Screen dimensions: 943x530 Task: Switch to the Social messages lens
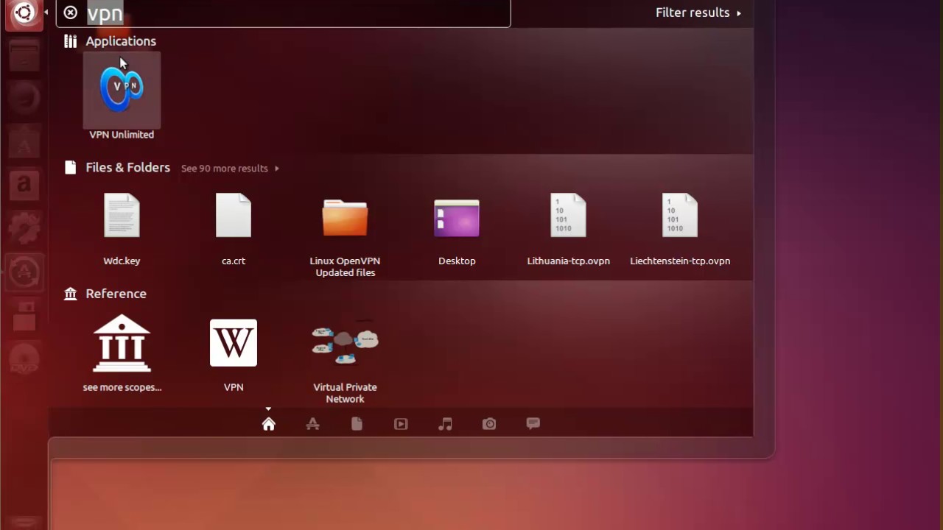click(533, 423)
